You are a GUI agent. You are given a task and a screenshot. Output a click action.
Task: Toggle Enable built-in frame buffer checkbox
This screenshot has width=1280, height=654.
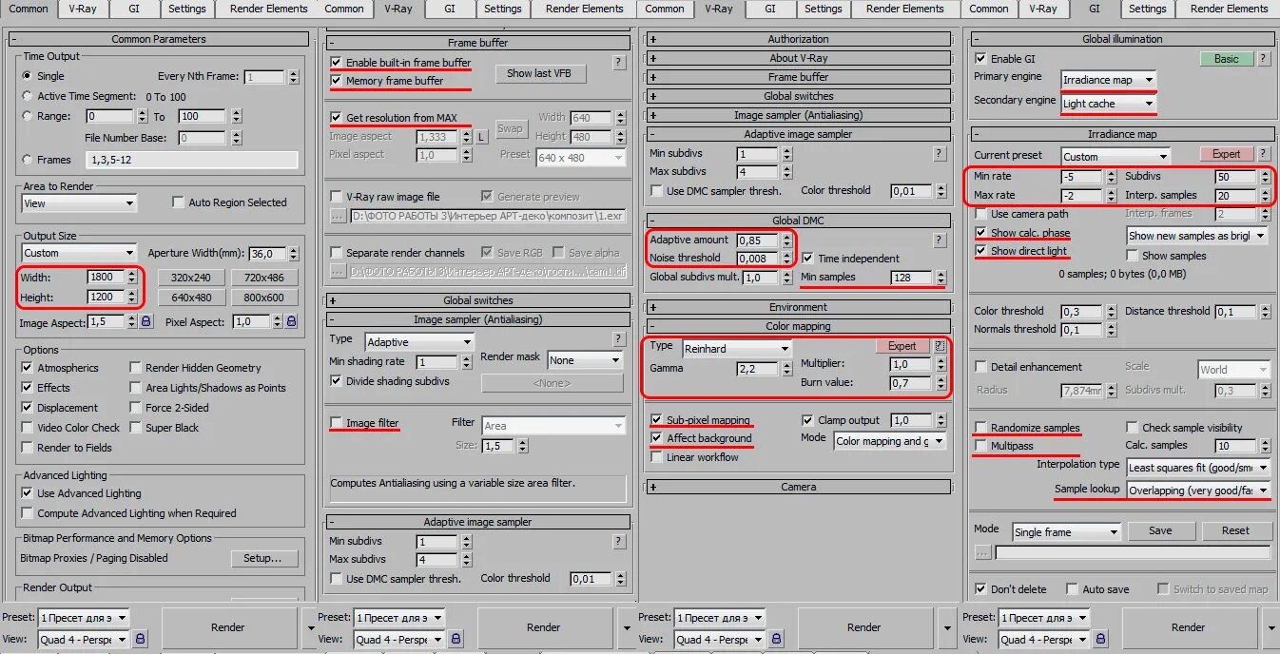click(x=336, y=62)
